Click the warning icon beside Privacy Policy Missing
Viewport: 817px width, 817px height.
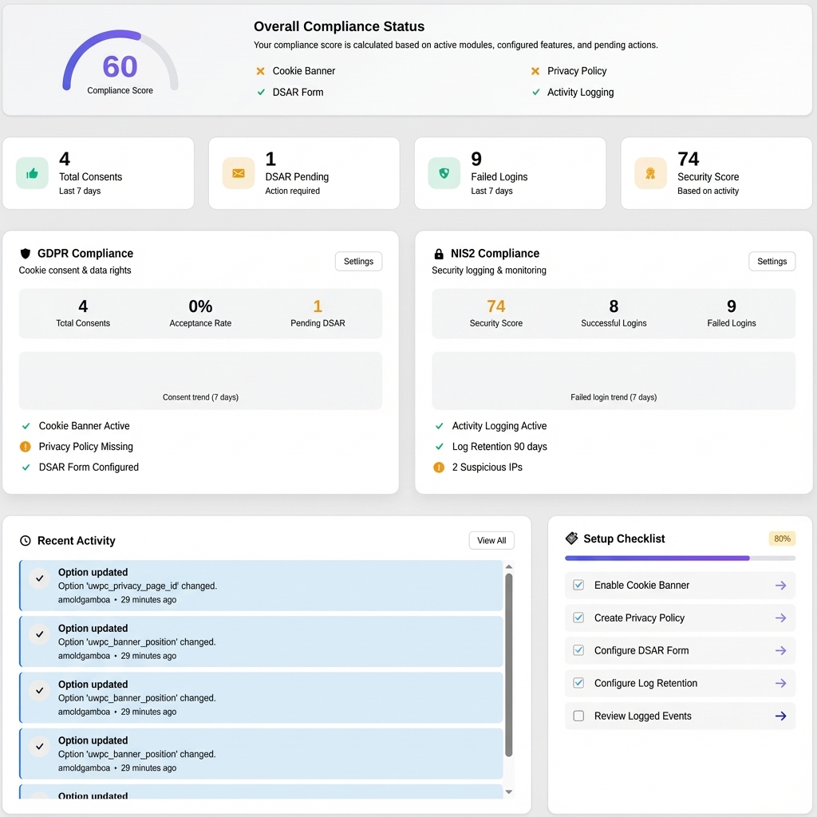[26, 447]
